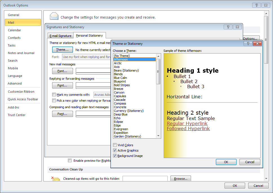
Task: Click the theme list scrollbar thumb
Action: tap(158, 71)
